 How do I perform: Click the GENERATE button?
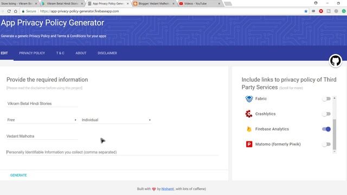18,175
